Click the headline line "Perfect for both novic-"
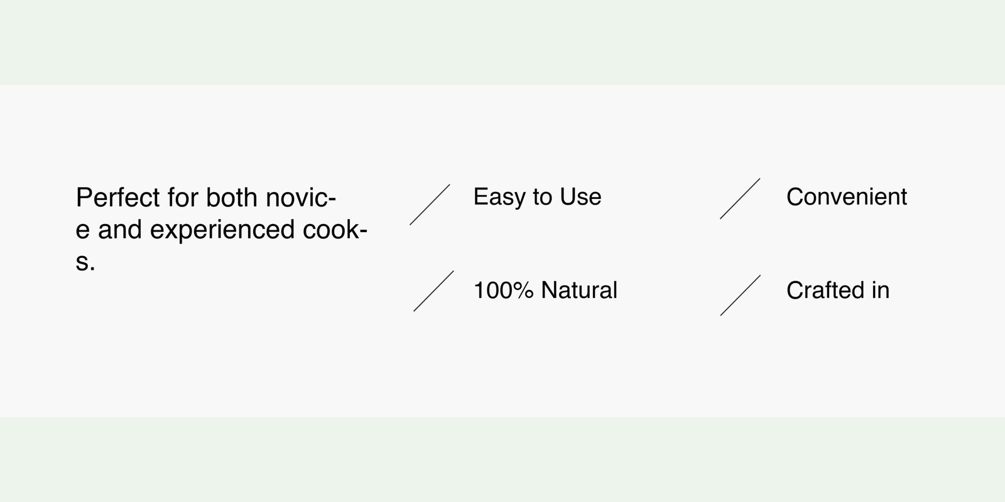This screenshot has height=502, width=1005. pos(206,198)
